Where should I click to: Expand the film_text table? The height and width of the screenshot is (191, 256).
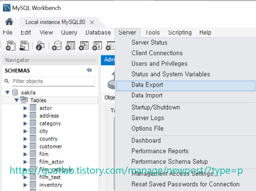pyautogui.click(x=25, y=177)
